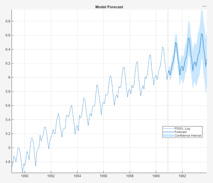Viewport: 213px width, 183px height.
Task: Click the 1962 x-axis tick label
Action: 183,176
